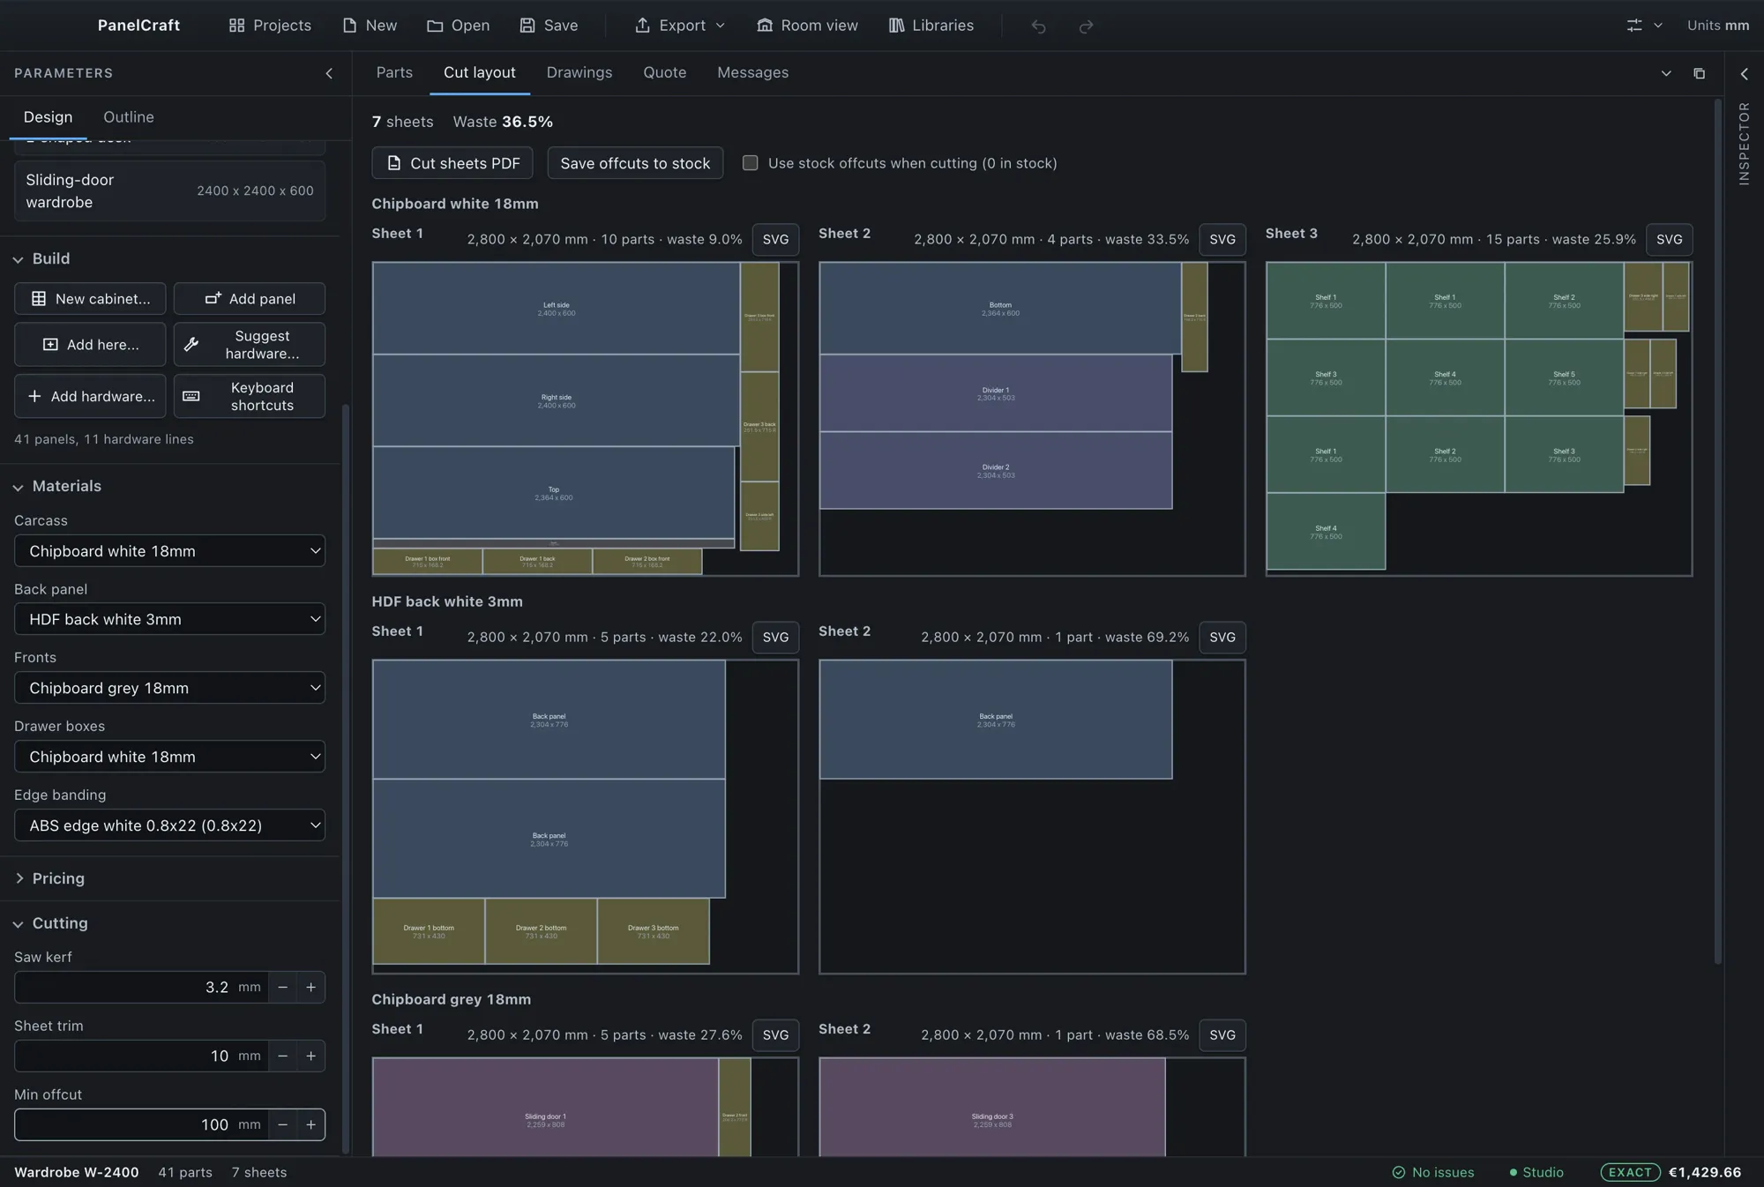This screenshot has height=1187, width=1764.
Task: Enable use stock offcuts when cutting
Action: point(750,163)
